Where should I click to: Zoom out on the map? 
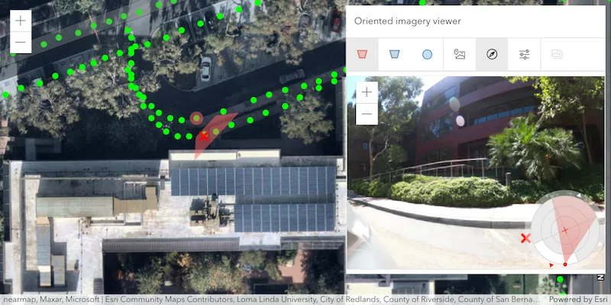(x=21, y=43)
